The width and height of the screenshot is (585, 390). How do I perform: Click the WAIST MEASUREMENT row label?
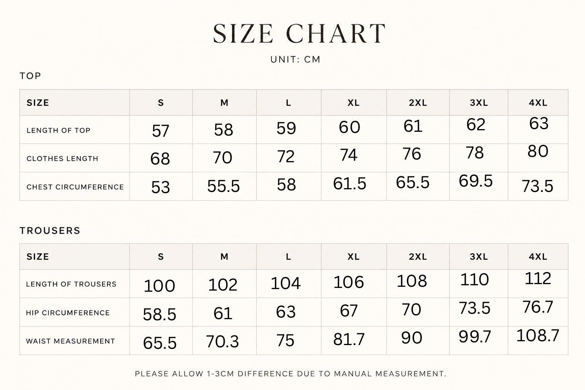click(70, 341)
